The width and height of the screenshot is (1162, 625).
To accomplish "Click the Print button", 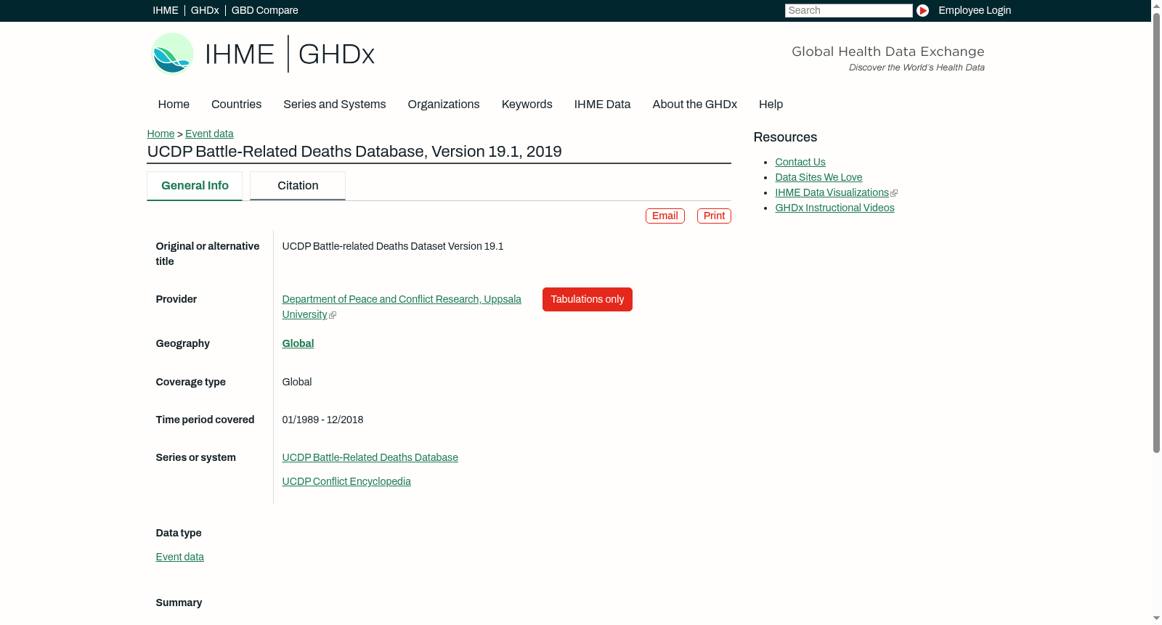I will coord(714,216).
